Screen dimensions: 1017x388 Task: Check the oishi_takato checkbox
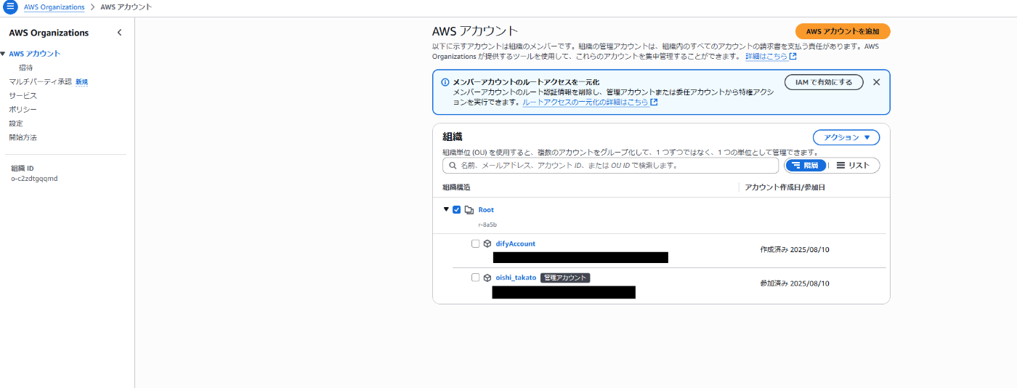tap(476, 278)
